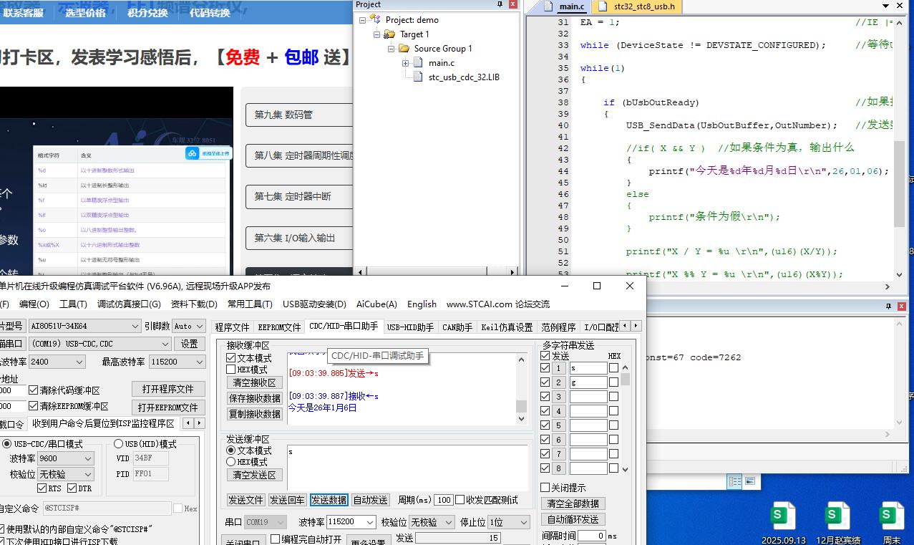Viewport: 914px width, 545px height.
Task: Select the USB(HID)模式 radio button
Action: tap(120, 443)
